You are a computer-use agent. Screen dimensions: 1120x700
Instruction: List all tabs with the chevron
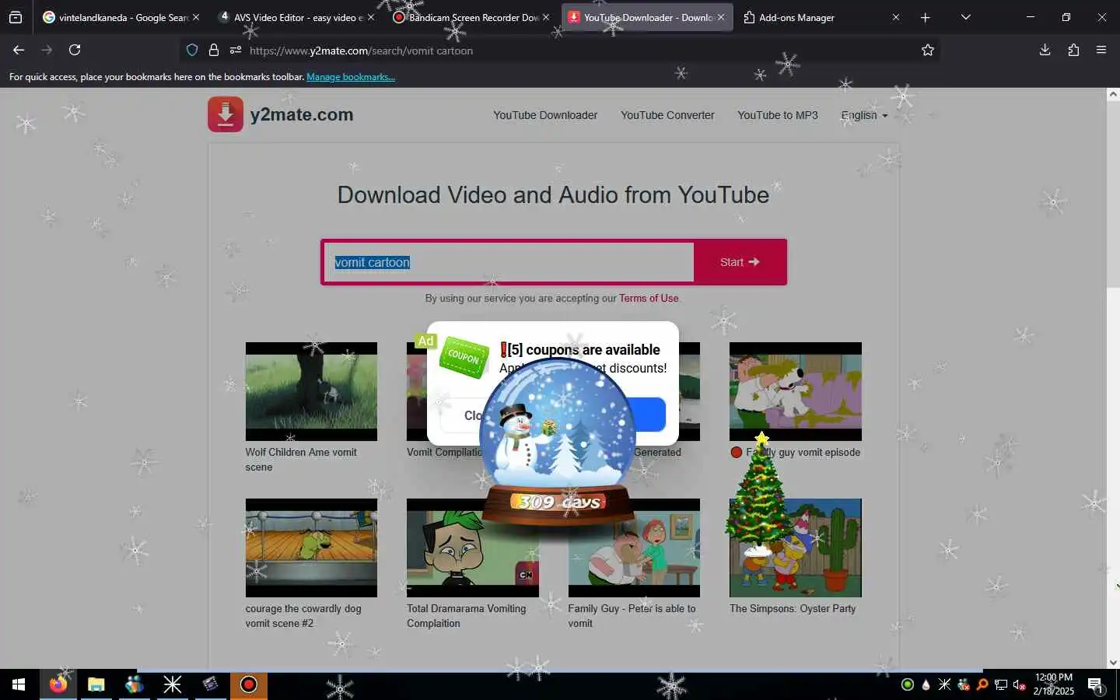point(965,17)
